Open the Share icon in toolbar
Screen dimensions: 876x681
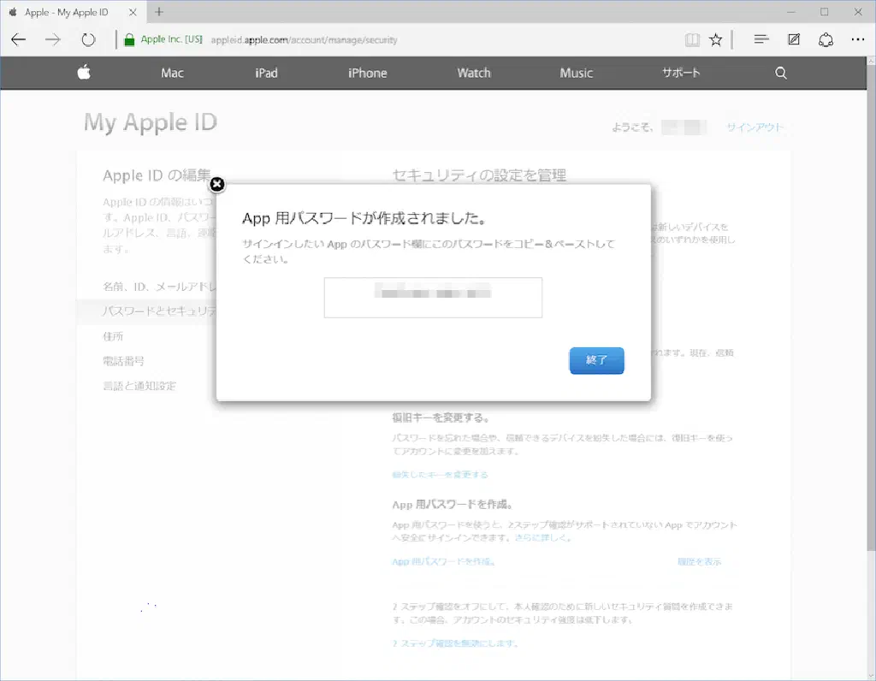(x=826, y=39)
